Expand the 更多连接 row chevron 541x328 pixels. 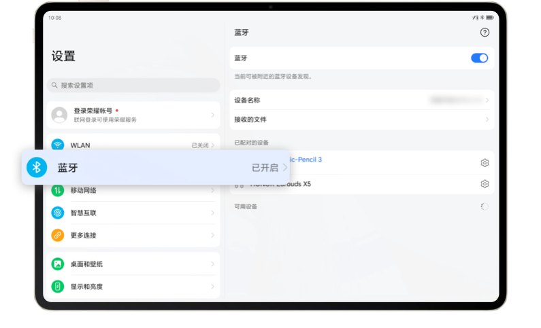212,236
